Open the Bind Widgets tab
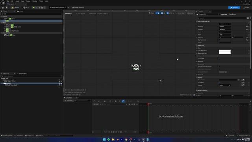The height and width of the screenshot is (142, 252). tap(22, 73)
